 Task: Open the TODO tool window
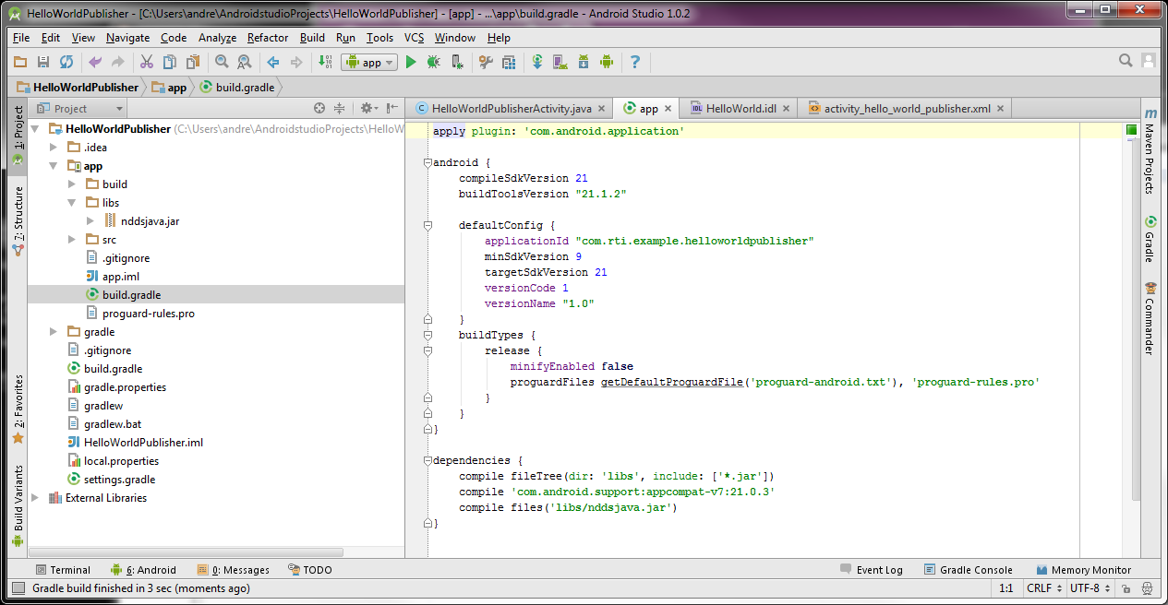coord(309,570)
